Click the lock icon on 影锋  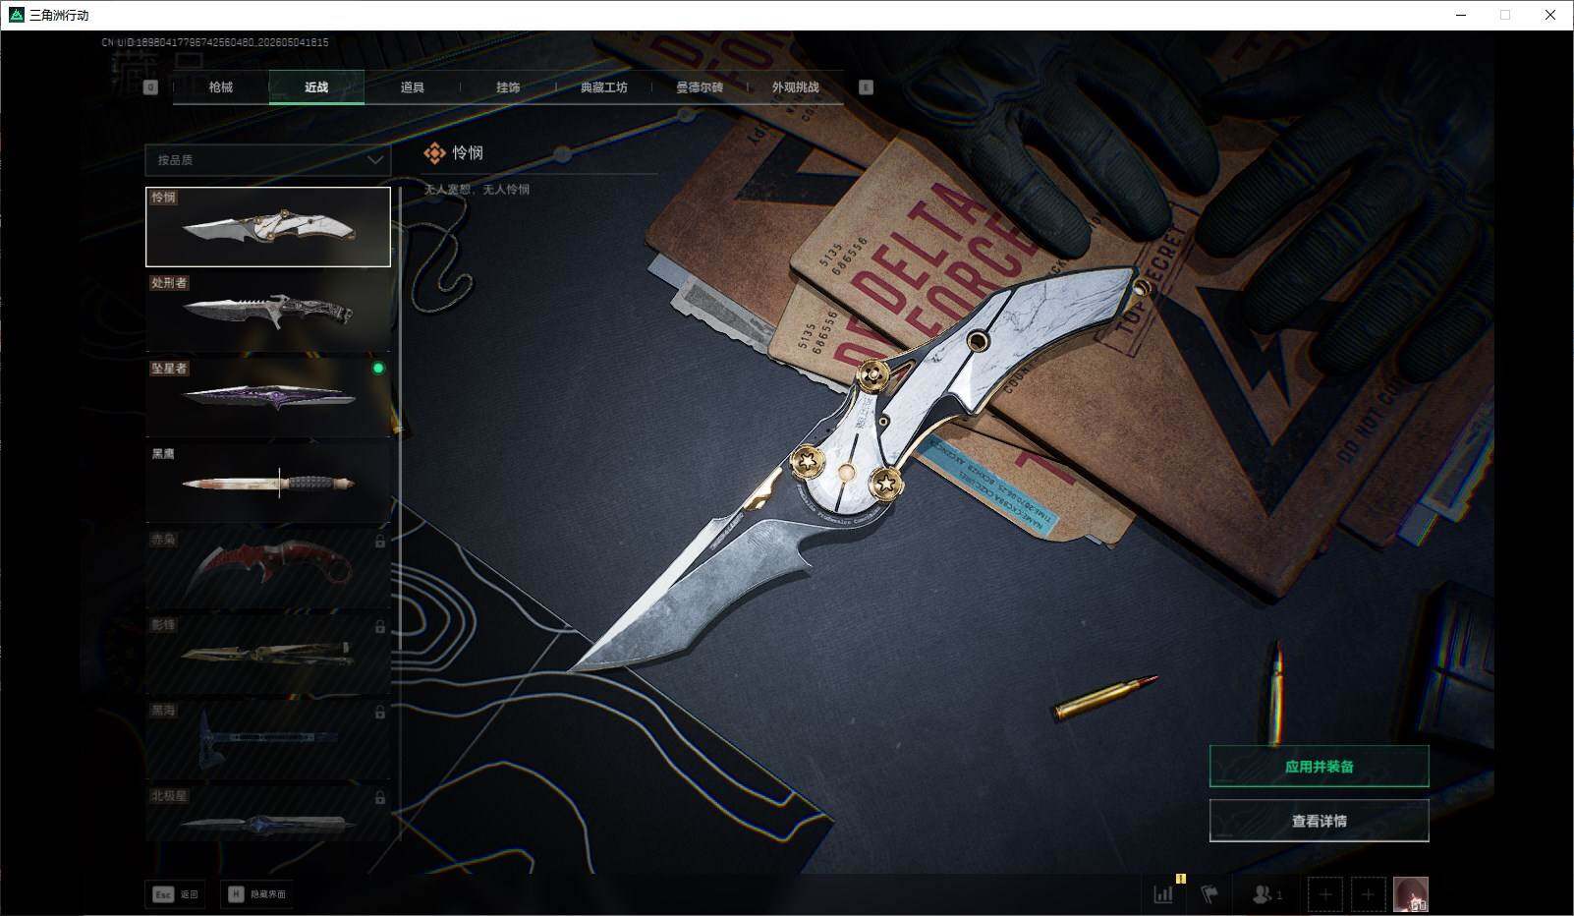[x=380, y=626]
